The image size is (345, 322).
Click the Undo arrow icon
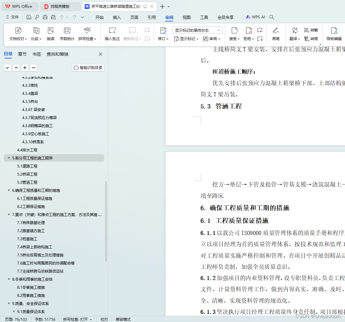point(62,17)
